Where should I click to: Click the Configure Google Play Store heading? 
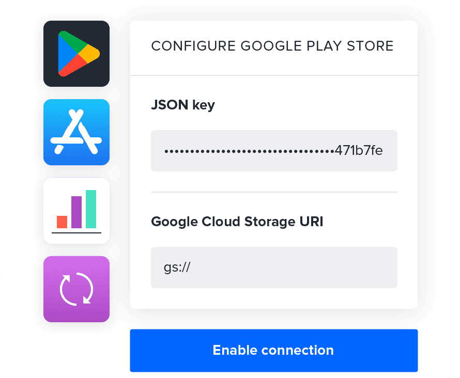[x=272, y=46]
